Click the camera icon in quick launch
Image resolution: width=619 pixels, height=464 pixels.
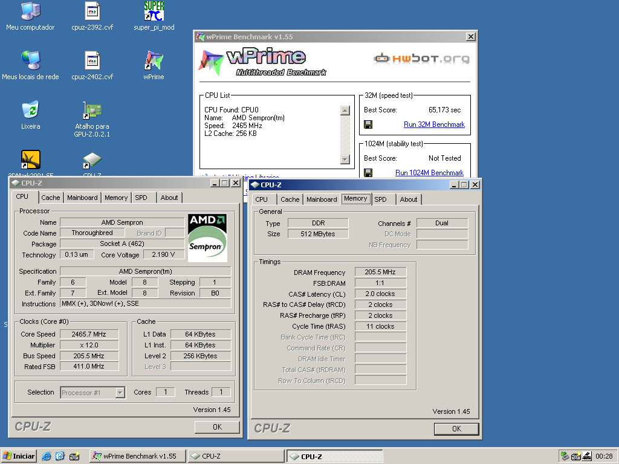(x=74, y=456)
